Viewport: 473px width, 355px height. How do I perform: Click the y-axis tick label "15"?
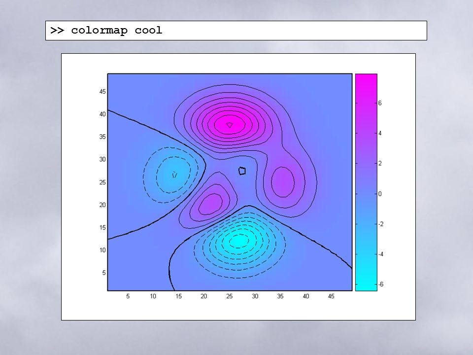click(x=102, y=228)
